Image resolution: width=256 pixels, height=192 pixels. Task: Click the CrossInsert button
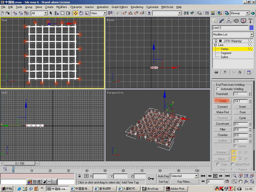pos(222,124)
